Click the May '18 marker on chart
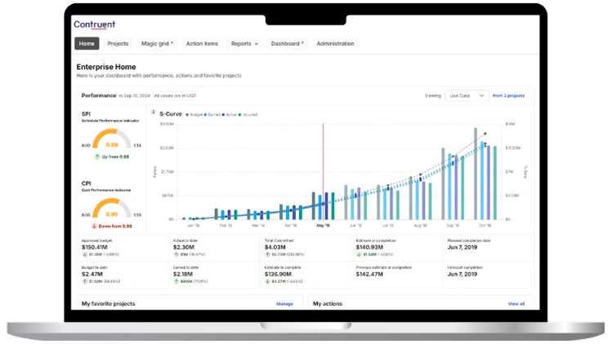This screenshot has height=344, width=612. click(323, 225)
